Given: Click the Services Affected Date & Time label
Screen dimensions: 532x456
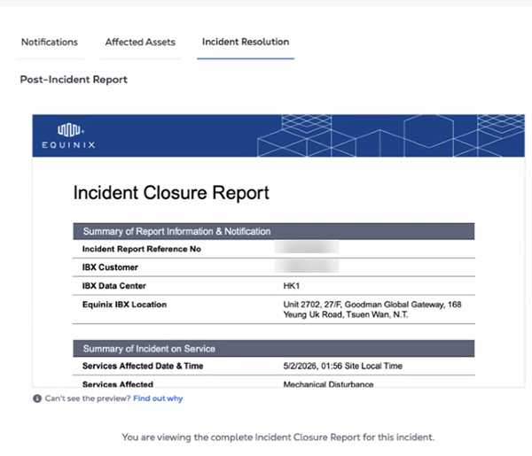Looking at the screenshot, I should 143,366.
